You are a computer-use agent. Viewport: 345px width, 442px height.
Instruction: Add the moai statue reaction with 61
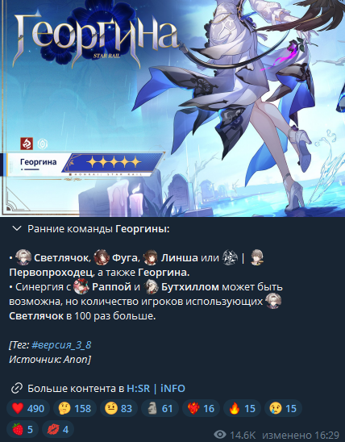pos(160,408)
